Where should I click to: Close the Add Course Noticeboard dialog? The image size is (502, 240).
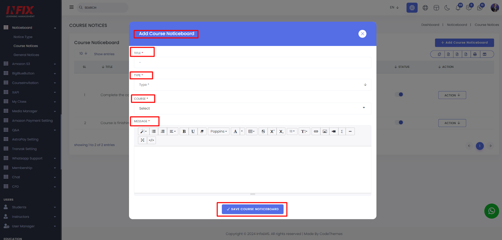click(362, 34)
